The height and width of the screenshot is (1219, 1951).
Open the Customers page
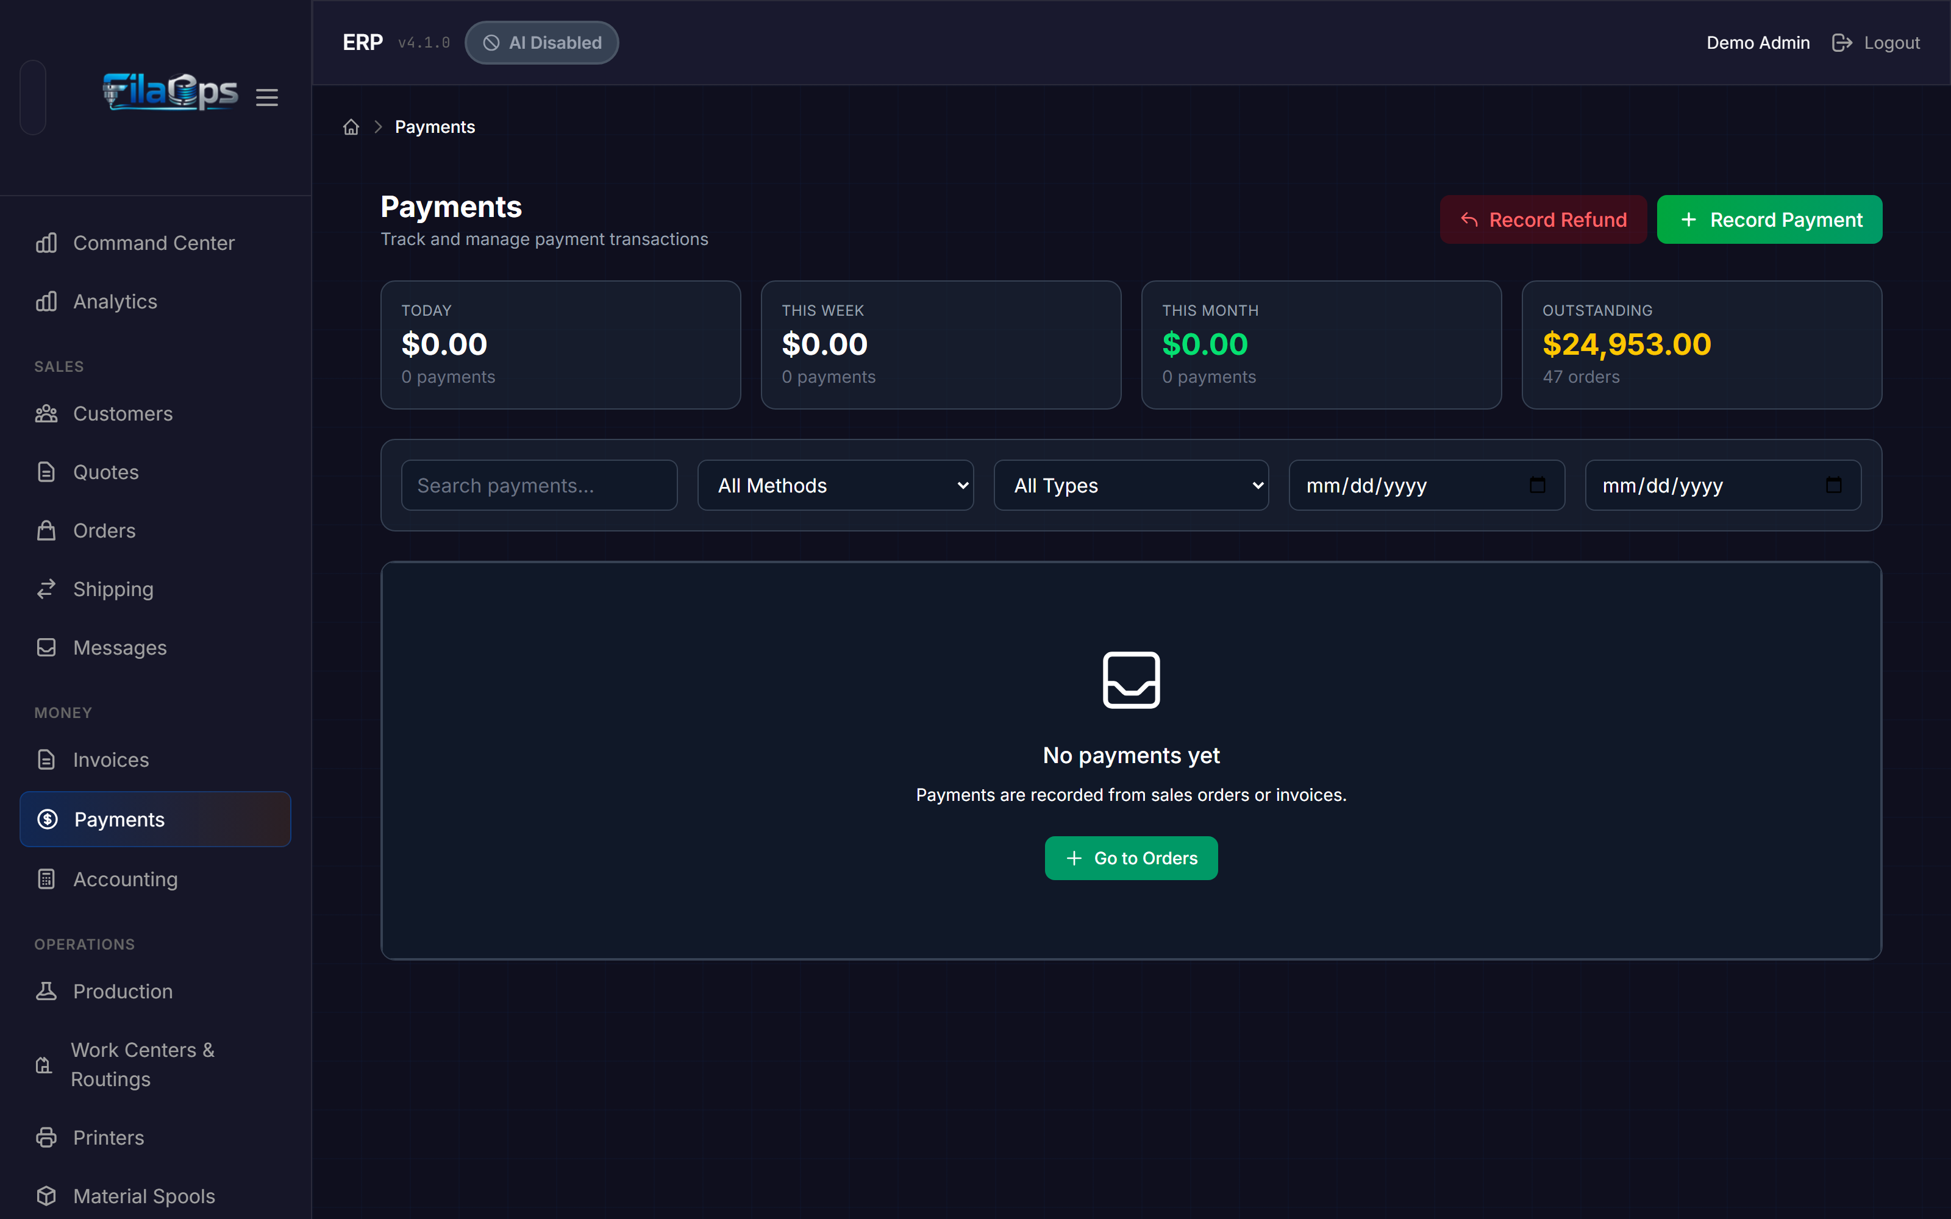pyautogui.click(x=155, y=414)
